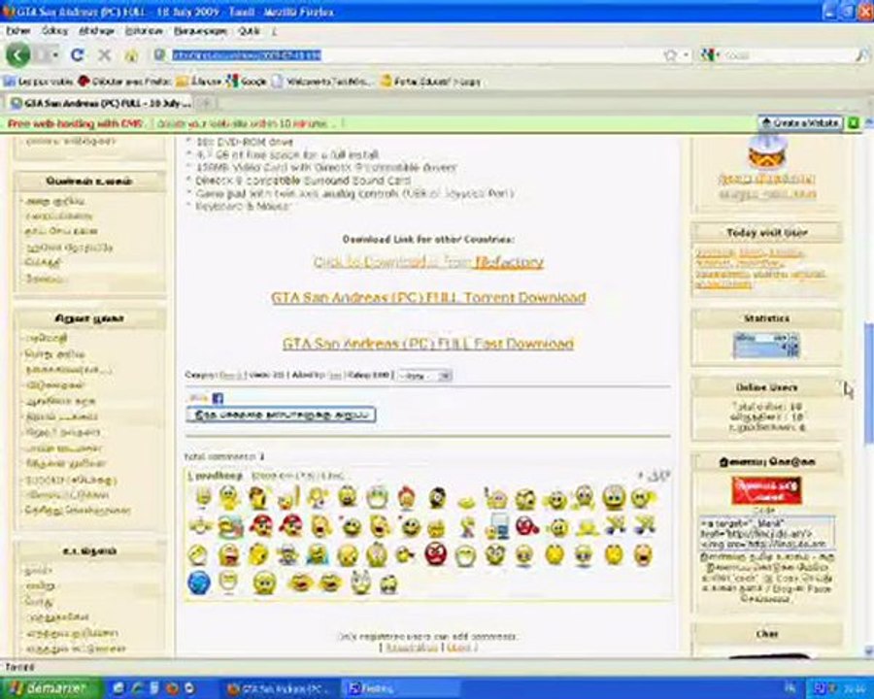
Task: Click the red banner image in the right sidebar
Action: click(767, 490)
